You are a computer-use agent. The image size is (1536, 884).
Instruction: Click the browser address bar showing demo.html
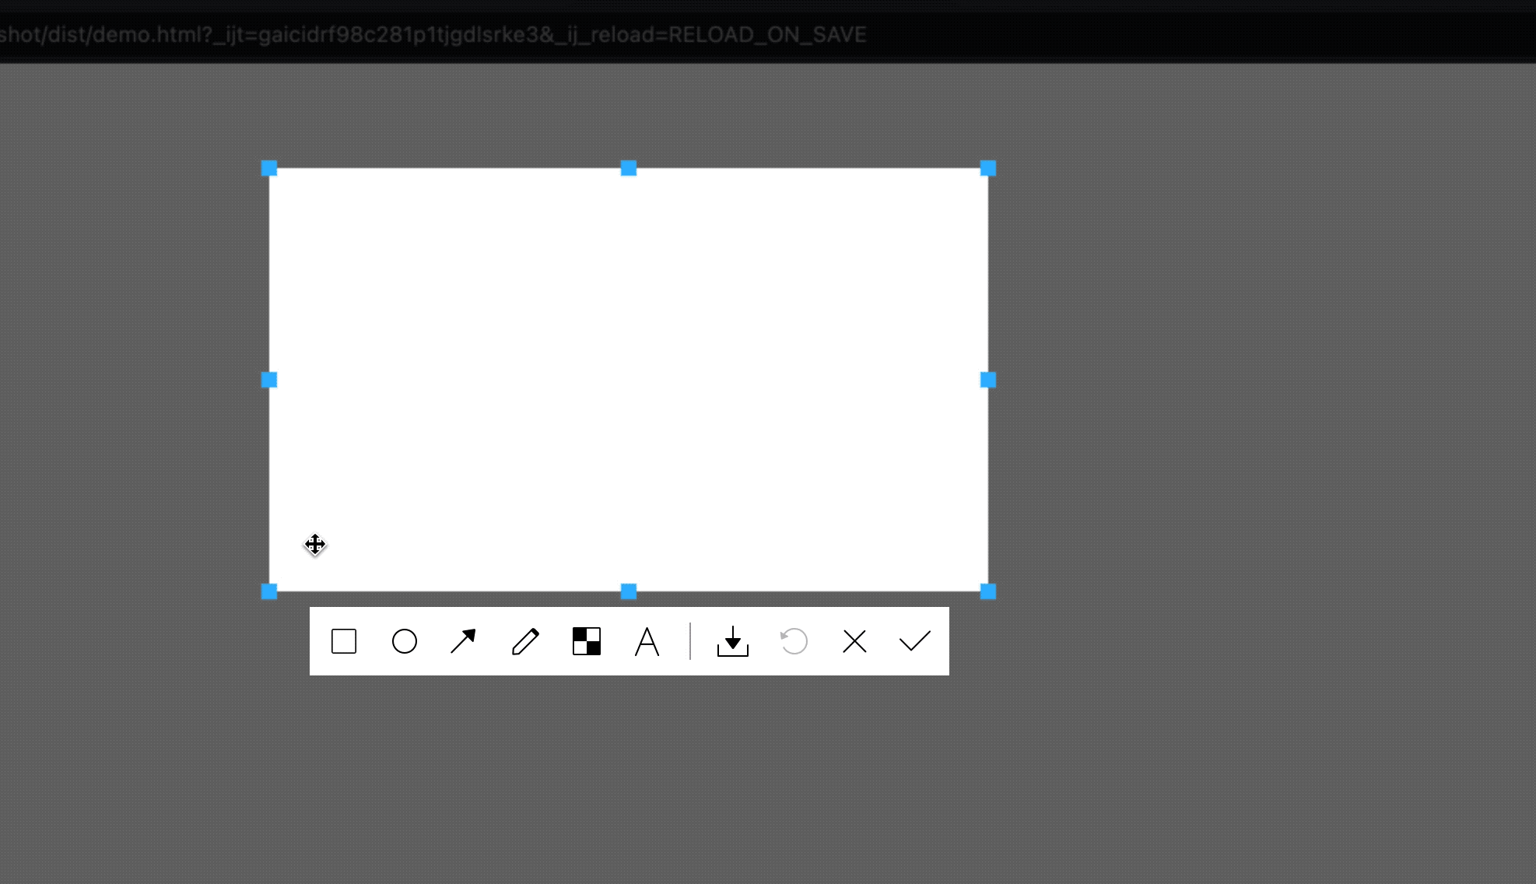coord(433,33)
